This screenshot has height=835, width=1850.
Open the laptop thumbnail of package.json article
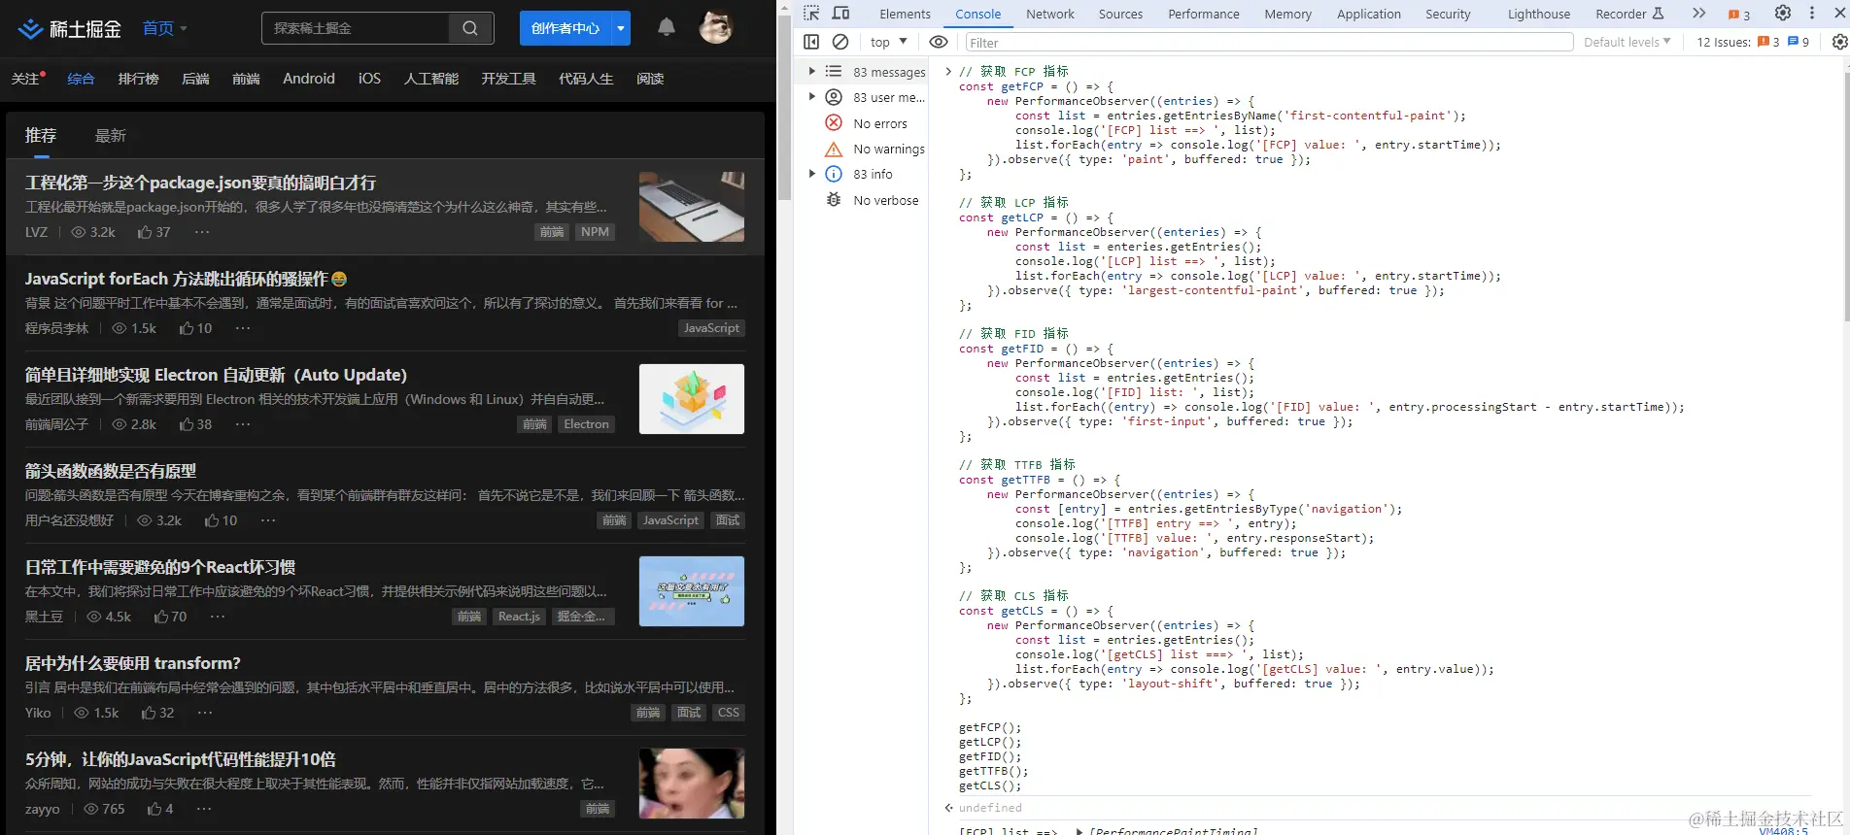click(x=692, y=207)
